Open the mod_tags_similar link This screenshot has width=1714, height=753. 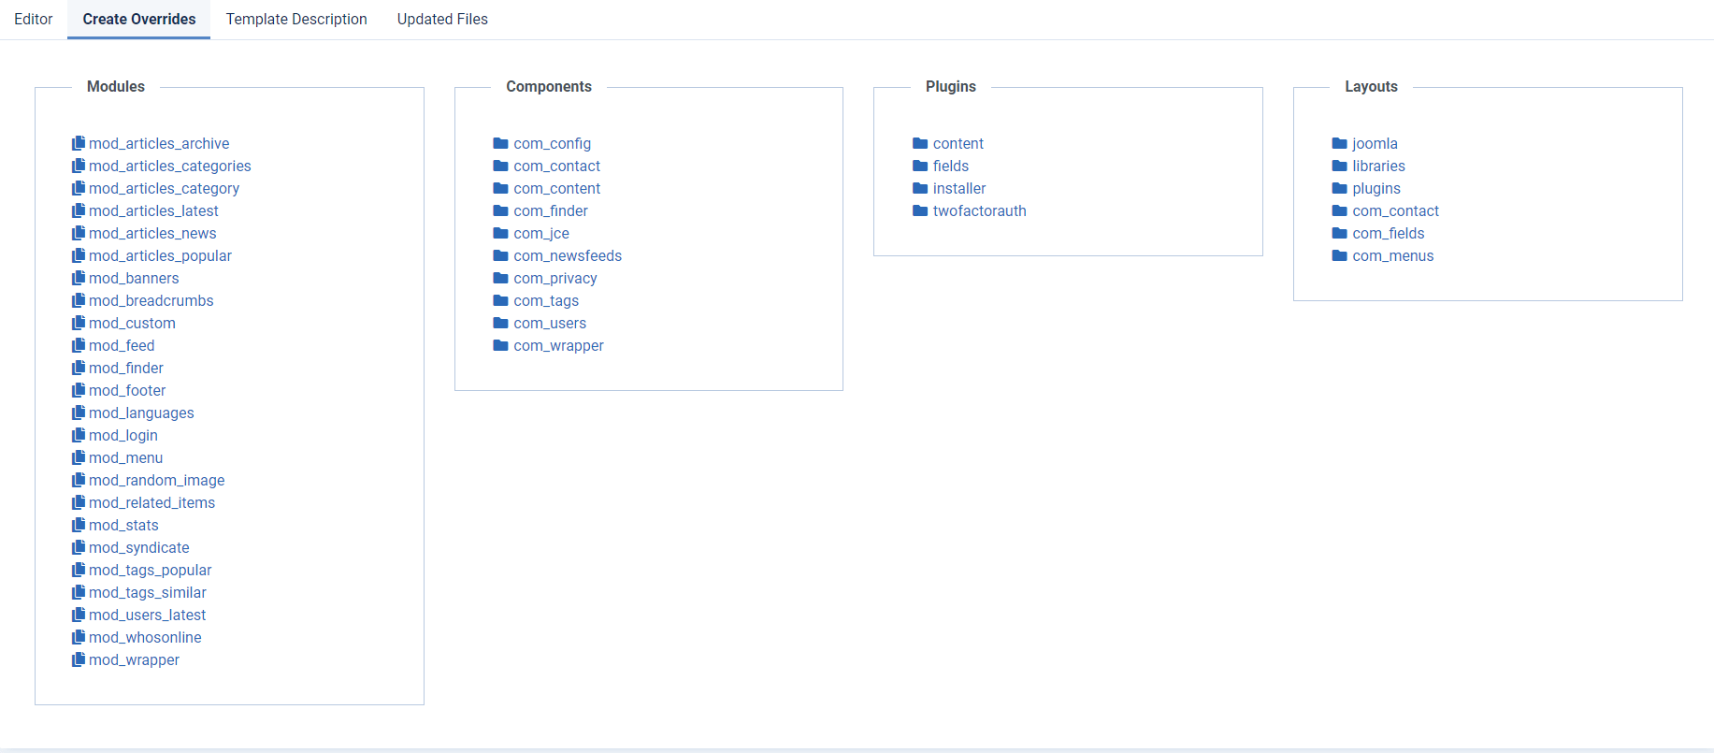click(148, 592)
